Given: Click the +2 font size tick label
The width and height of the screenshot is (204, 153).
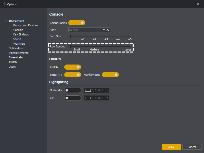Looking at the screenshot, I should (x=94, y=39).
